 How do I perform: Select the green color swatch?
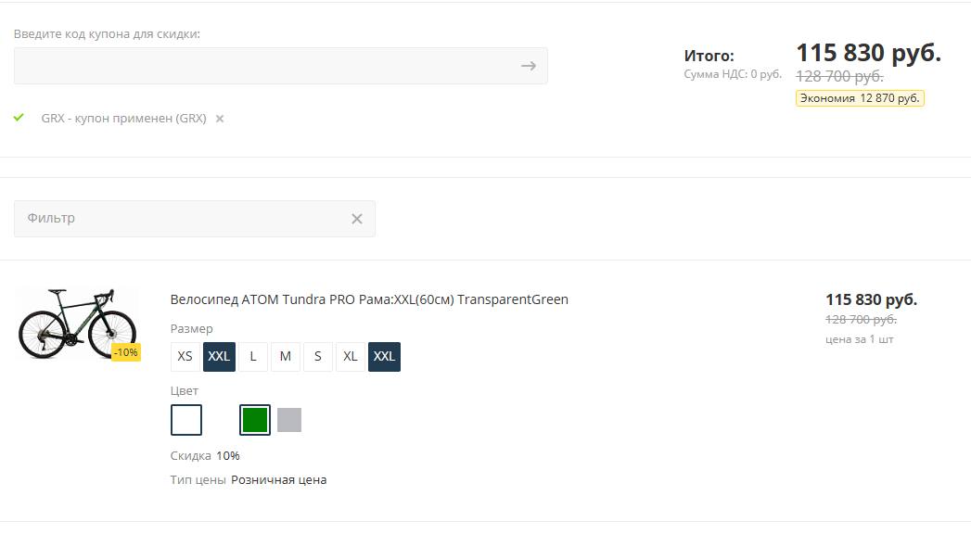255,420
